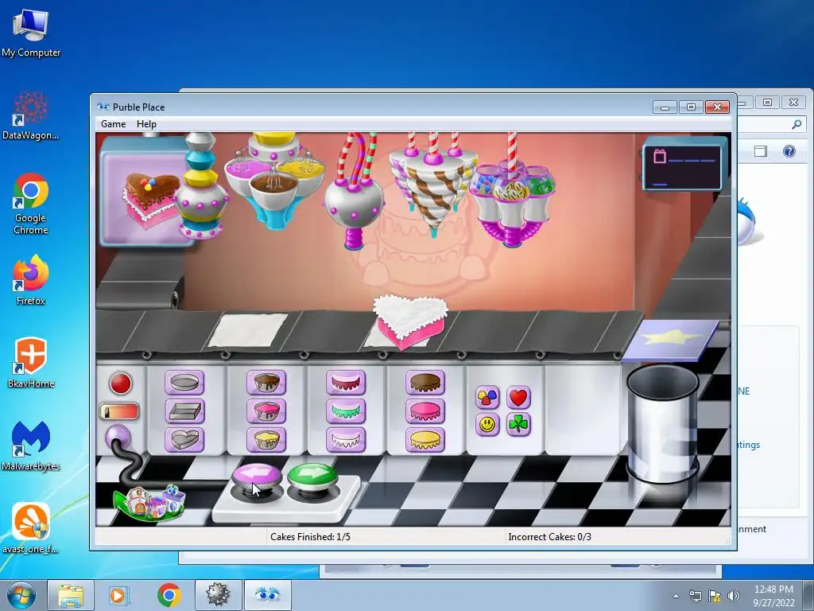Open File Explorer from the taskbar
814x611 pixels.
pos(71,595)
